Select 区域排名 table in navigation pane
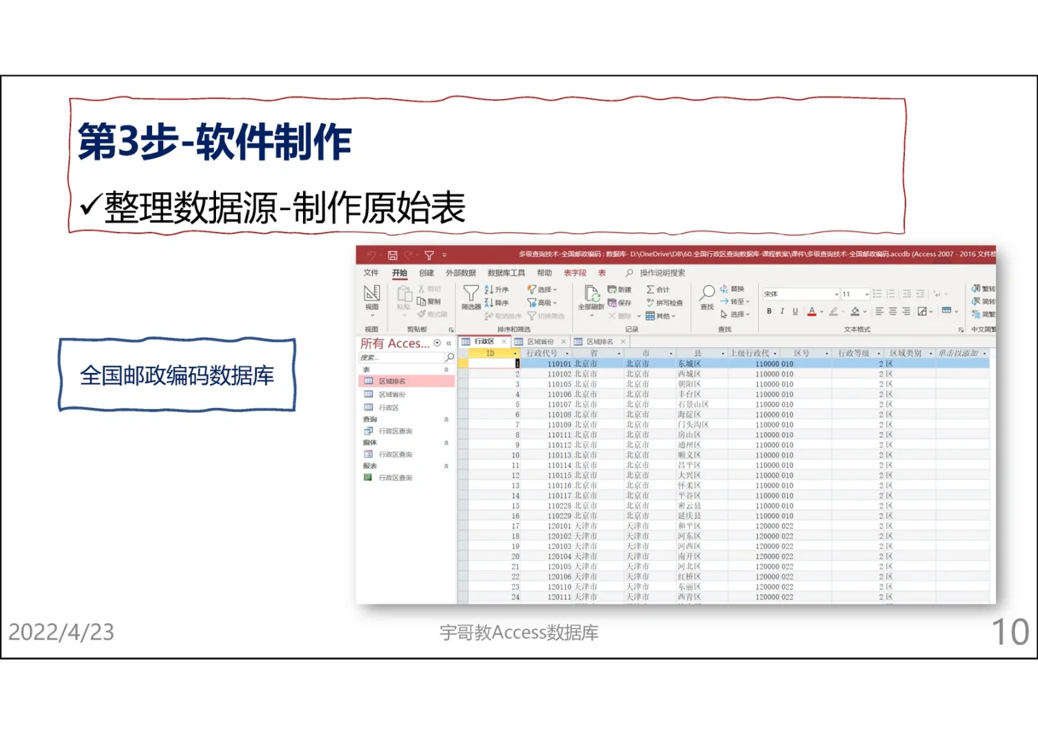1038x734 pixels. pos(406,381)
